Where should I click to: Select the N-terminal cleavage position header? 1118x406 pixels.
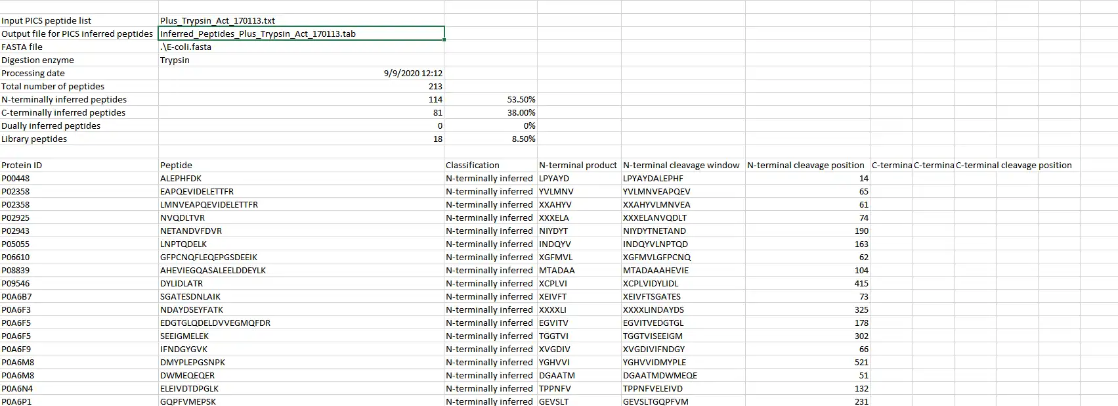807,165
